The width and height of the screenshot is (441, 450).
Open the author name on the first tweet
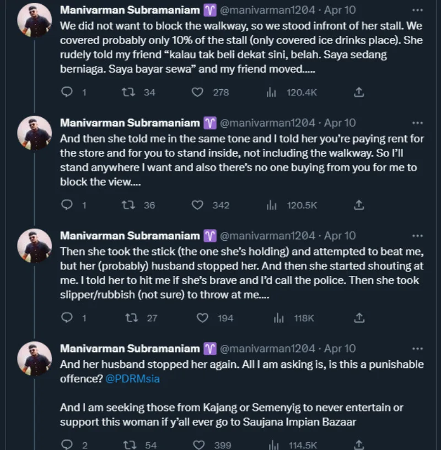[x=130, y=10]
